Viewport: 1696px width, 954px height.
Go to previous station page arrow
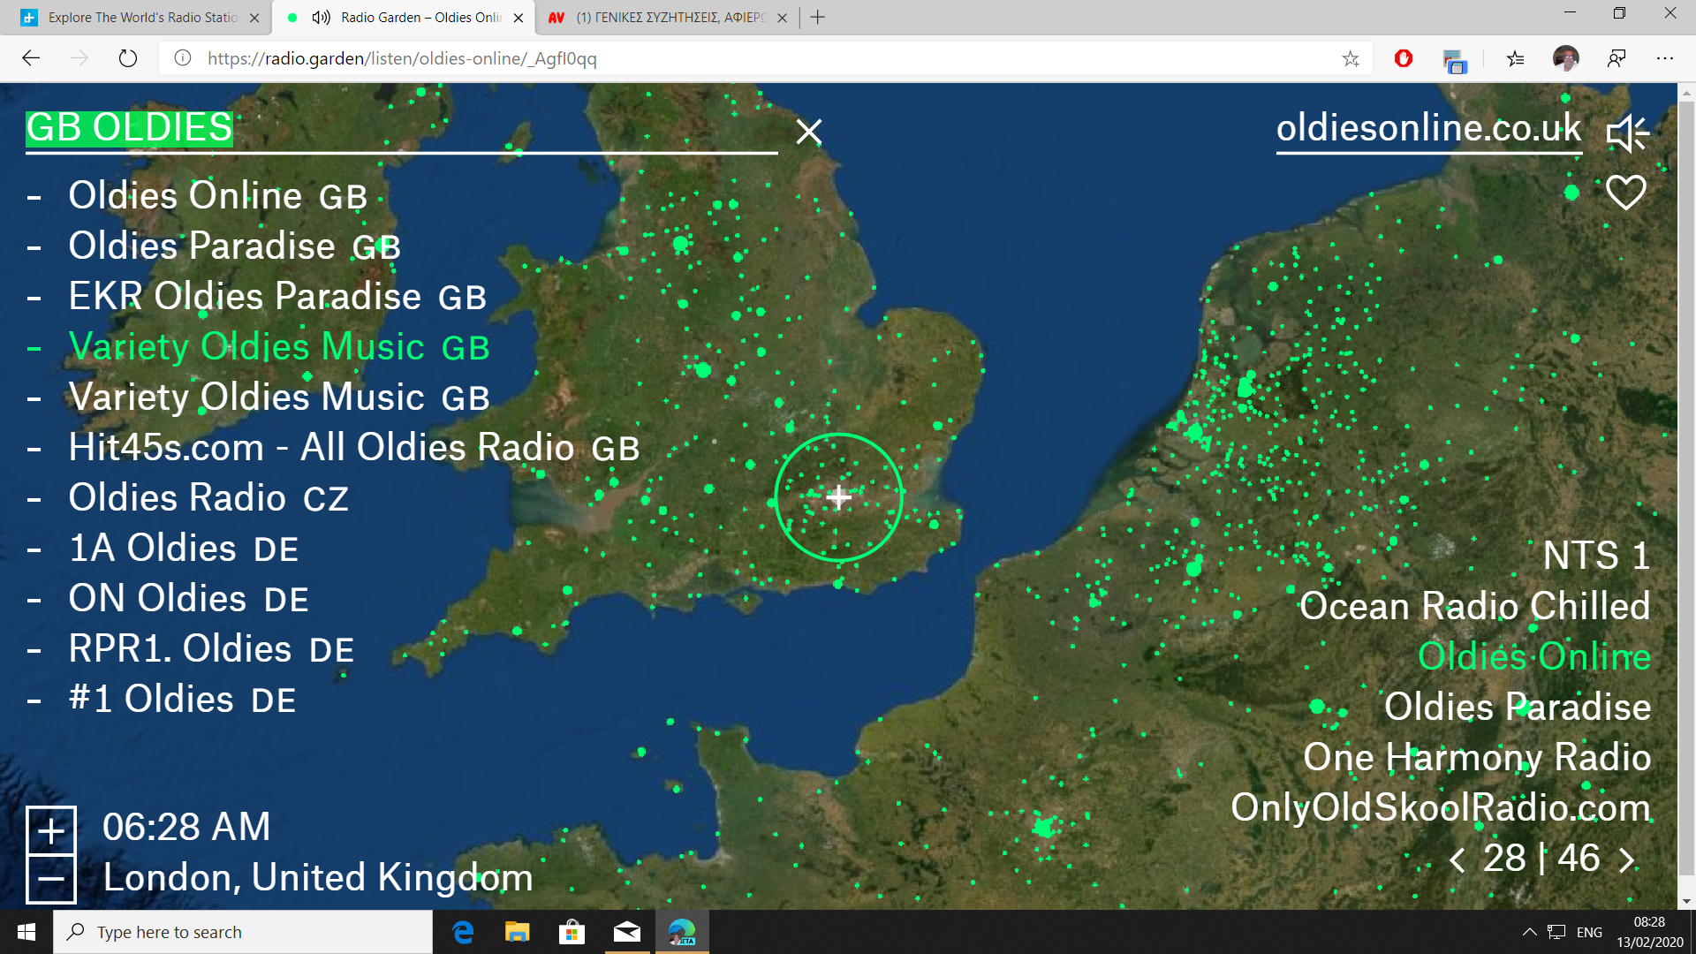(x=1457, y=859)
